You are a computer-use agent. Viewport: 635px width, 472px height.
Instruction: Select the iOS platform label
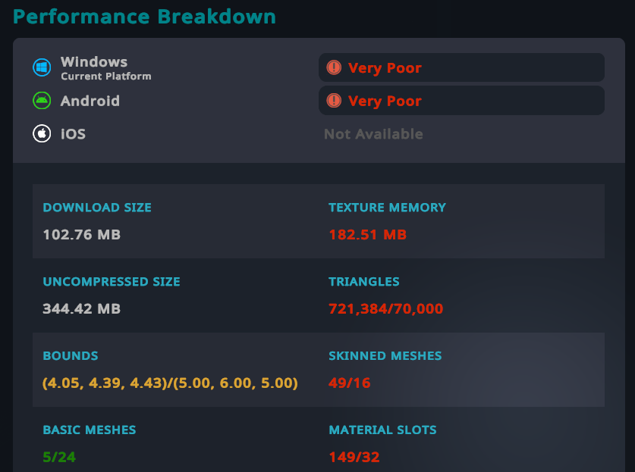[73, 134]
